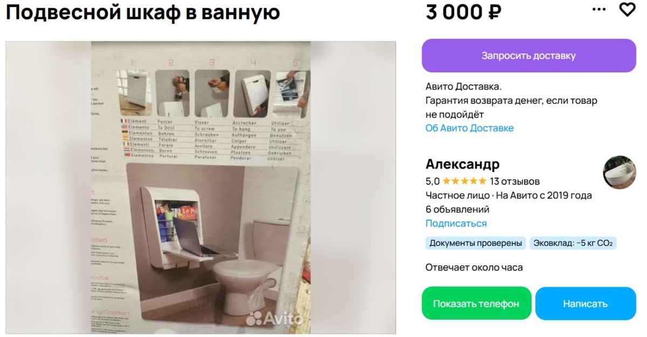Open seller name Александр profile

click(x=463, y=164)
